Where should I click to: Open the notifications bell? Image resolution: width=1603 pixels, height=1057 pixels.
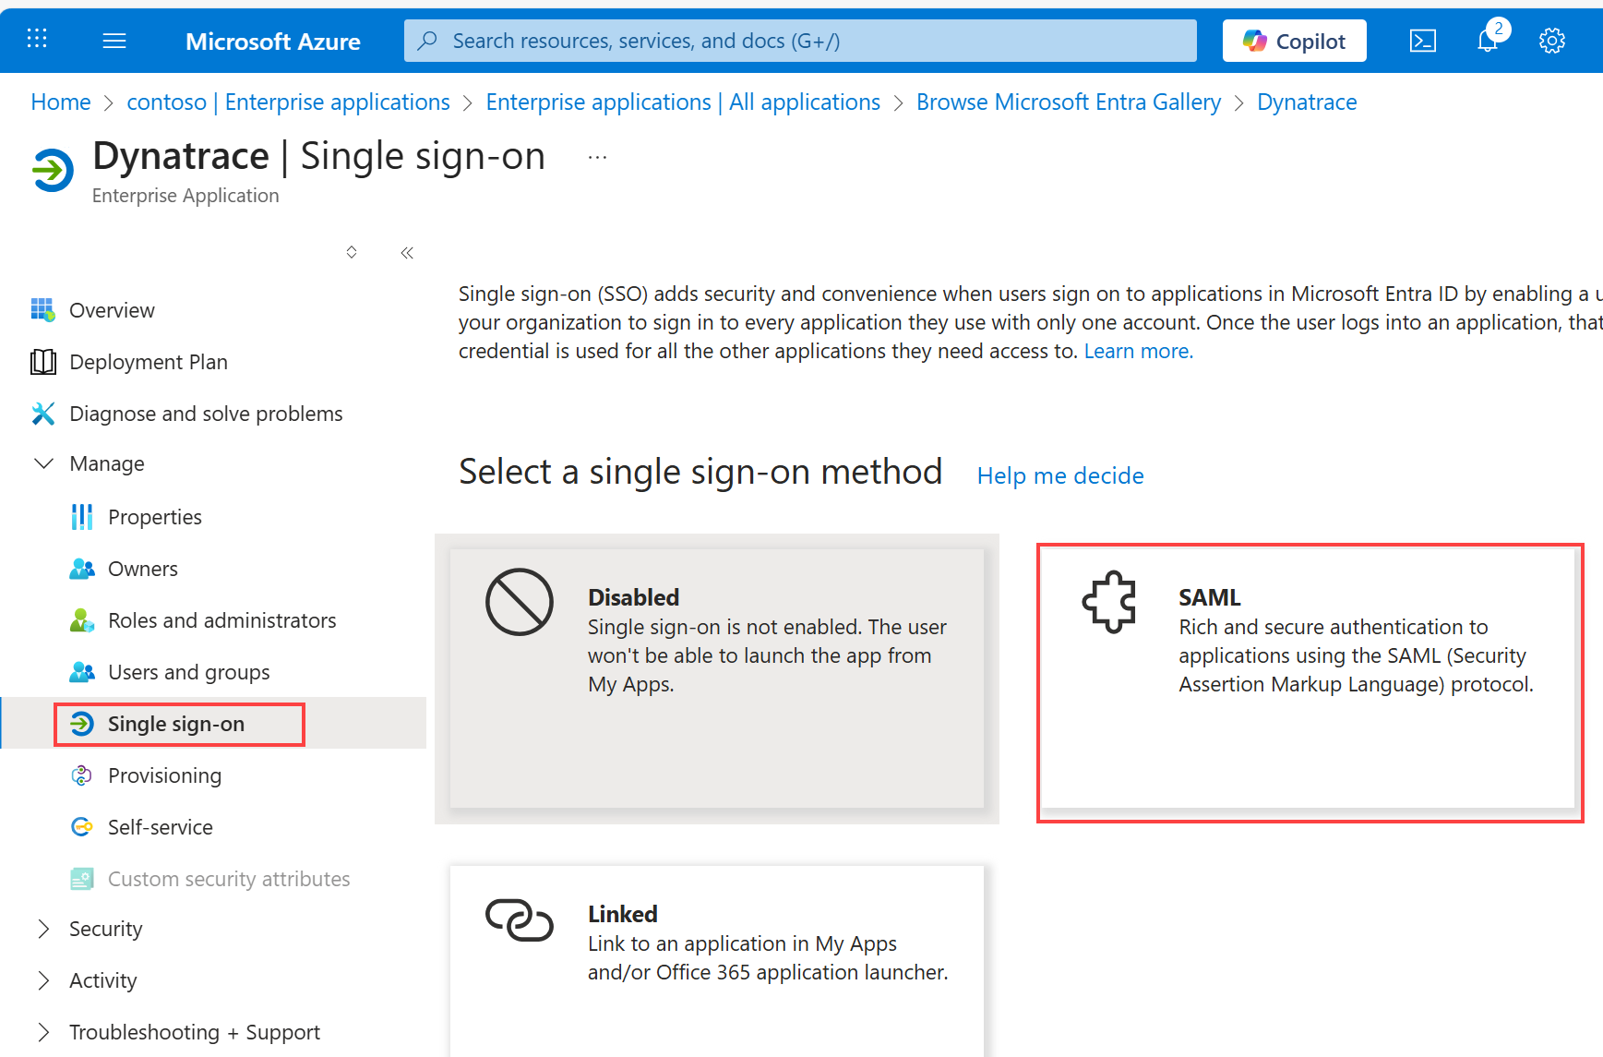click(1488, 41)
